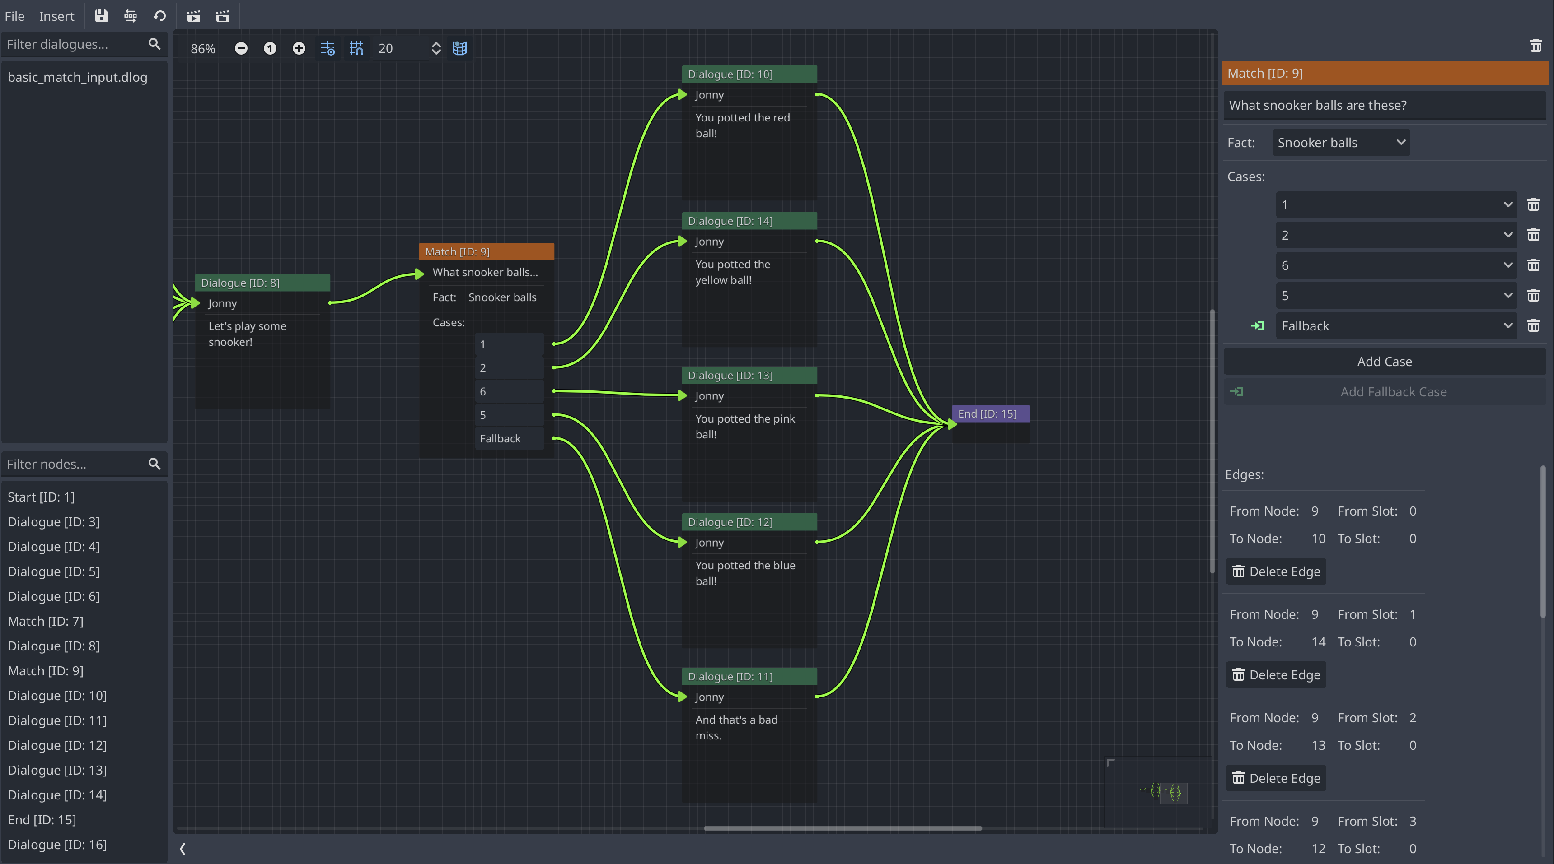Open the Fact dropdown showing Snooker balls
Screen dimensions: 1554x864
pyautogui.click(x=1340, y=142)
